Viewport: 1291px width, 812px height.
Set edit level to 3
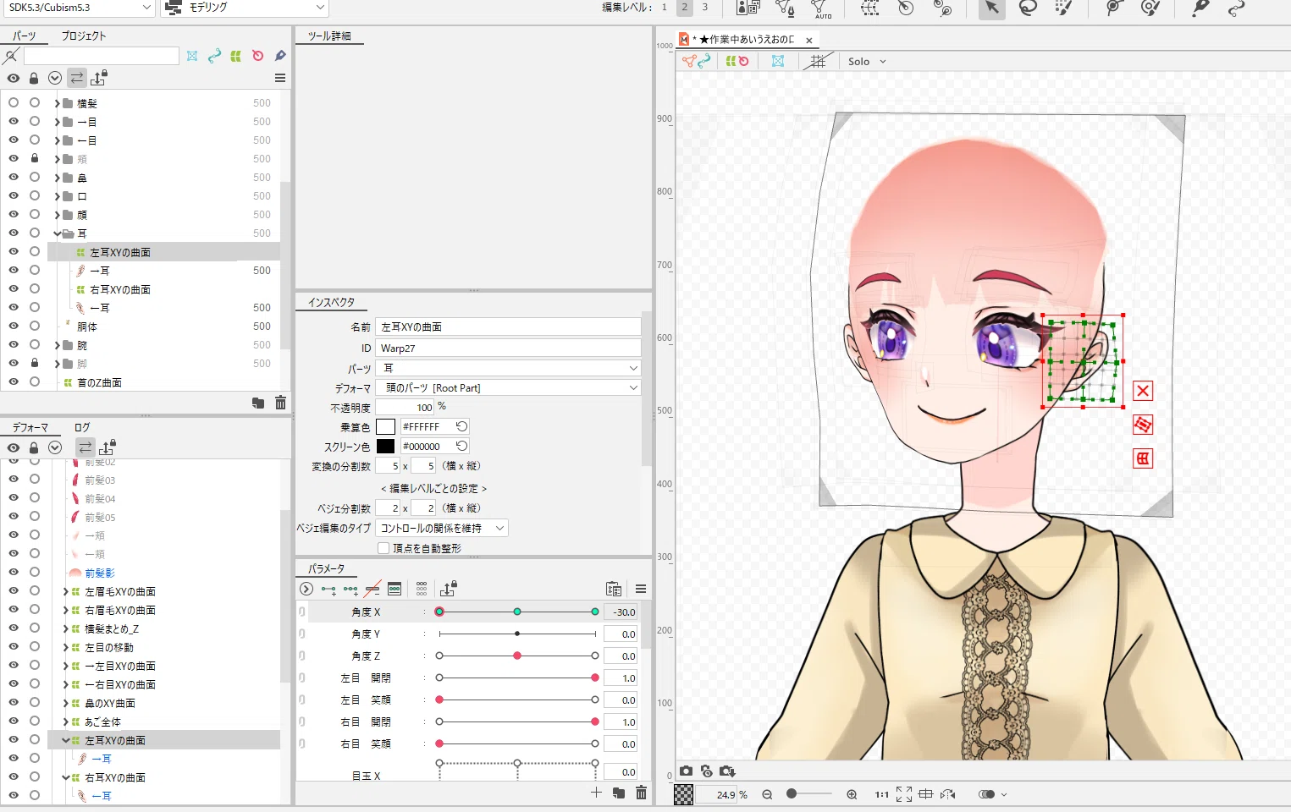pos(704,7)
